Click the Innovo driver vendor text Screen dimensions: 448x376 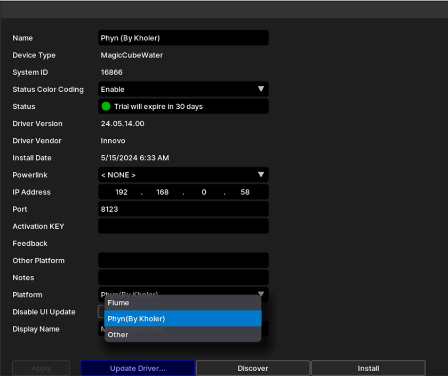pyautogui.click(x=113, y=141)
